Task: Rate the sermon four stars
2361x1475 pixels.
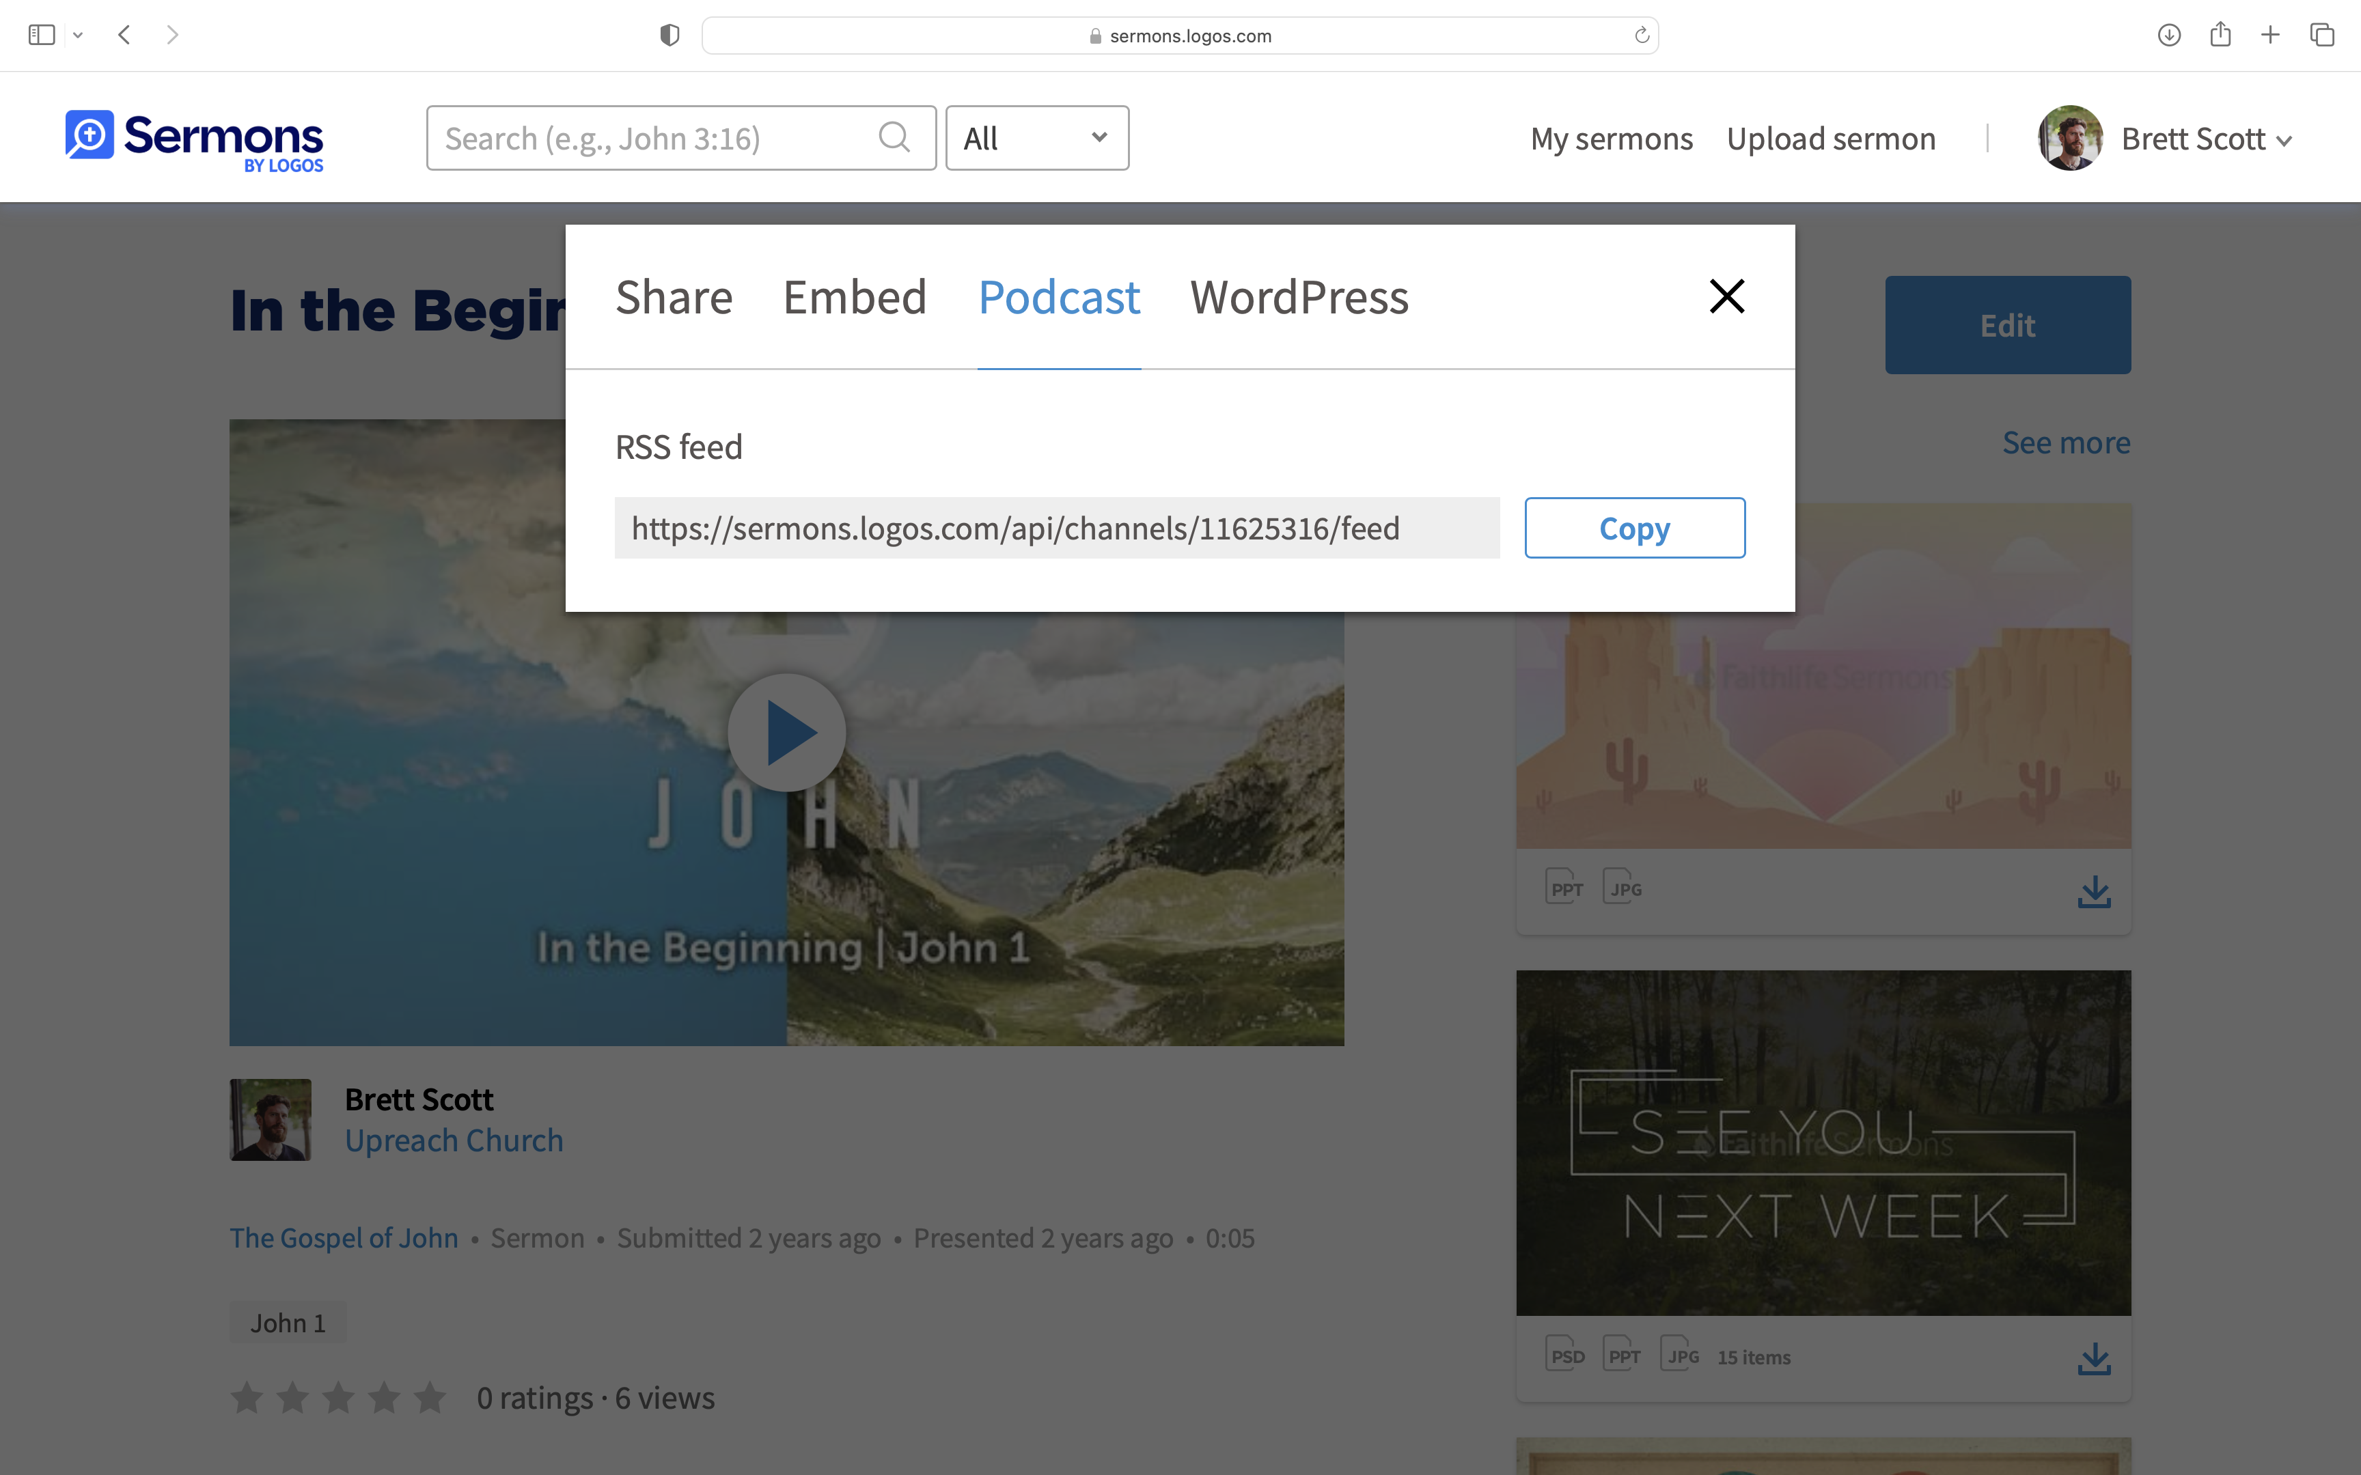Action: click(385, 1398)
